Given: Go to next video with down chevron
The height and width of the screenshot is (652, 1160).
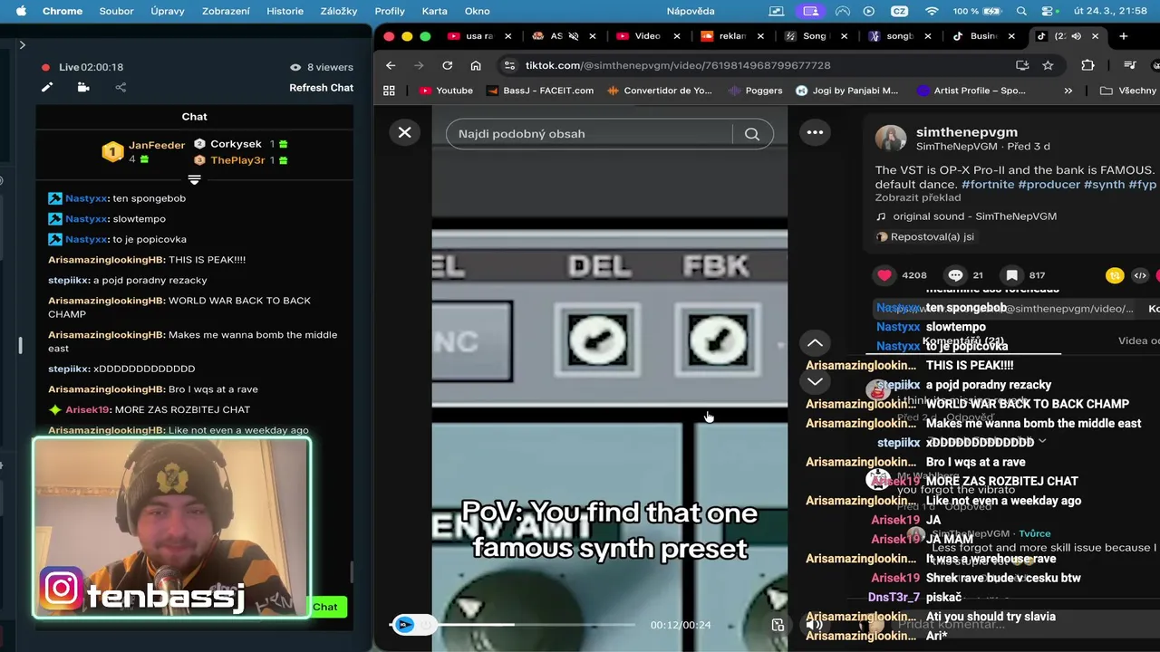Looking at the screenshot, I should pyautogui.click(x=815, y=381).
